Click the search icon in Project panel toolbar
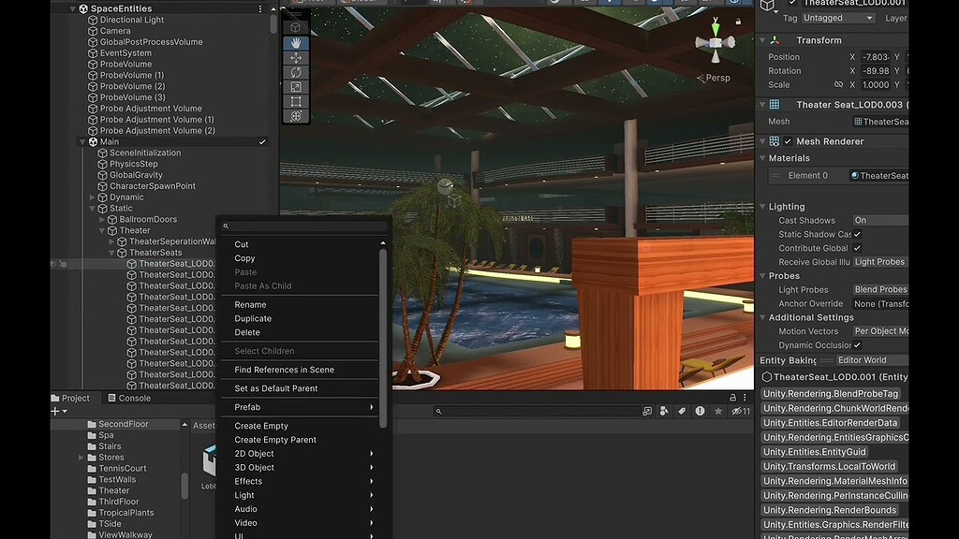The width and height of the screenshot is (959, 539). (x=438, y=412)
